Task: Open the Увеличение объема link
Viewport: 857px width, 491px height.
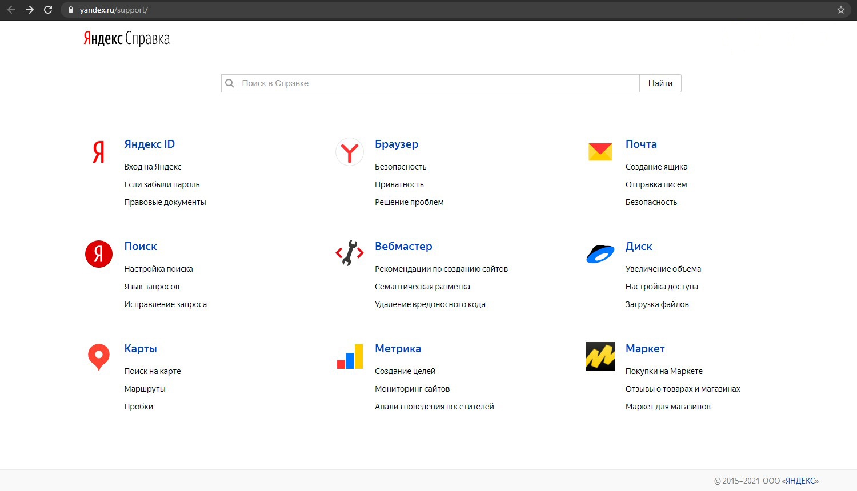Action: click(x=663, y=269)
